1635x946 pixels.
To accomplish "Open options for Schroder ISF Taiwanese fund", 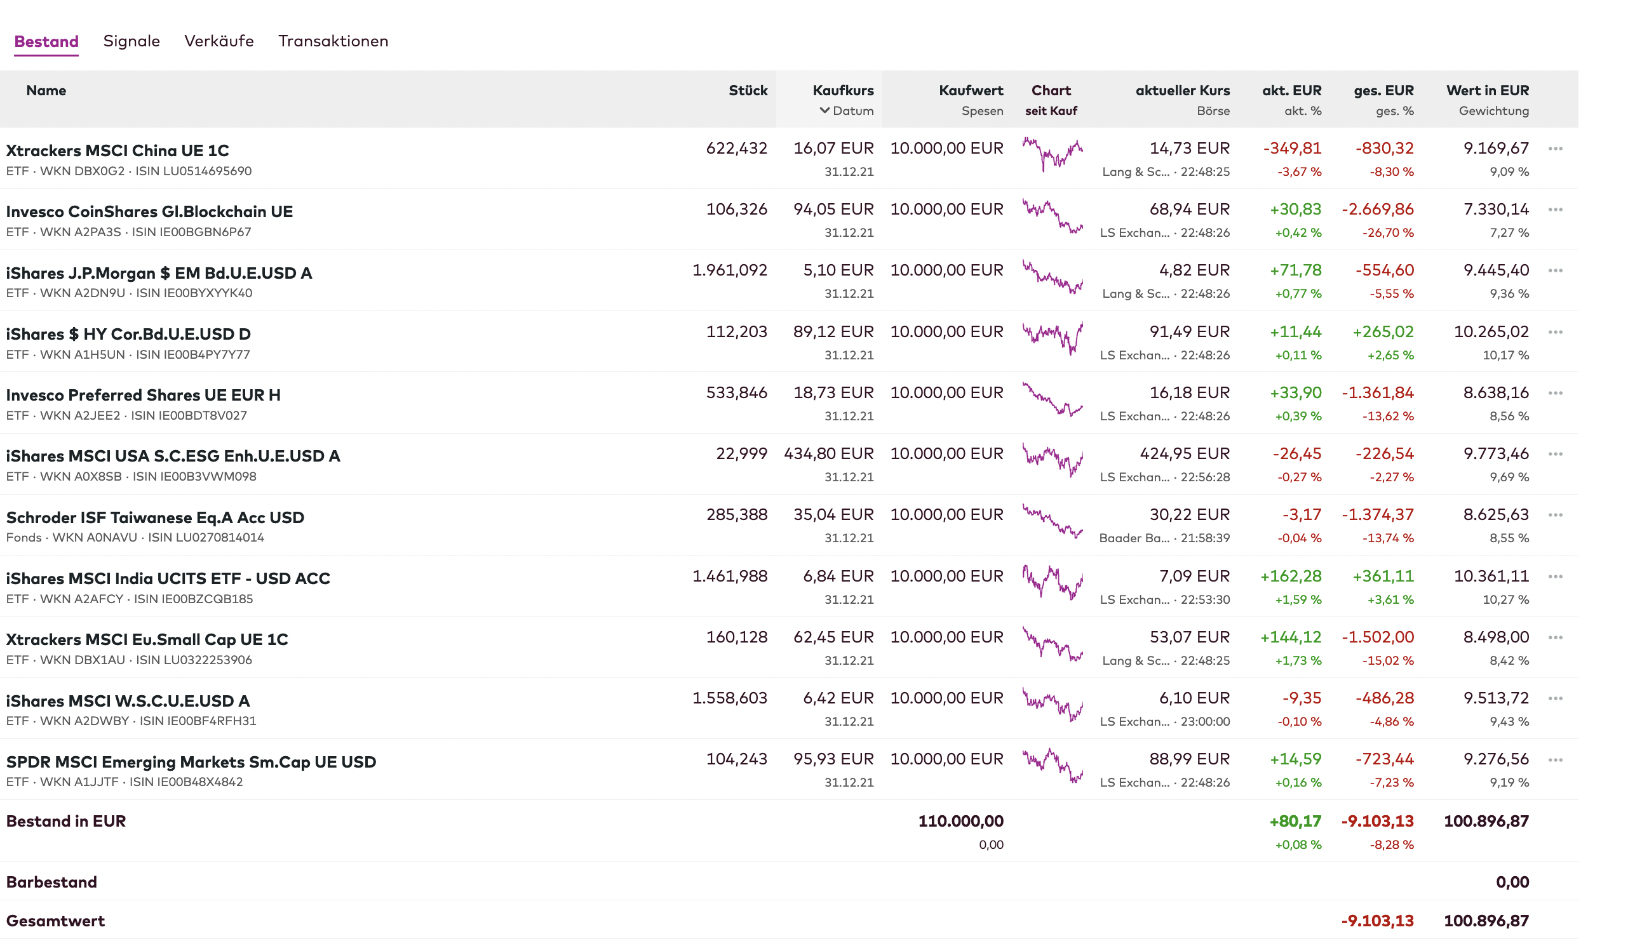I will (1554, 515).
